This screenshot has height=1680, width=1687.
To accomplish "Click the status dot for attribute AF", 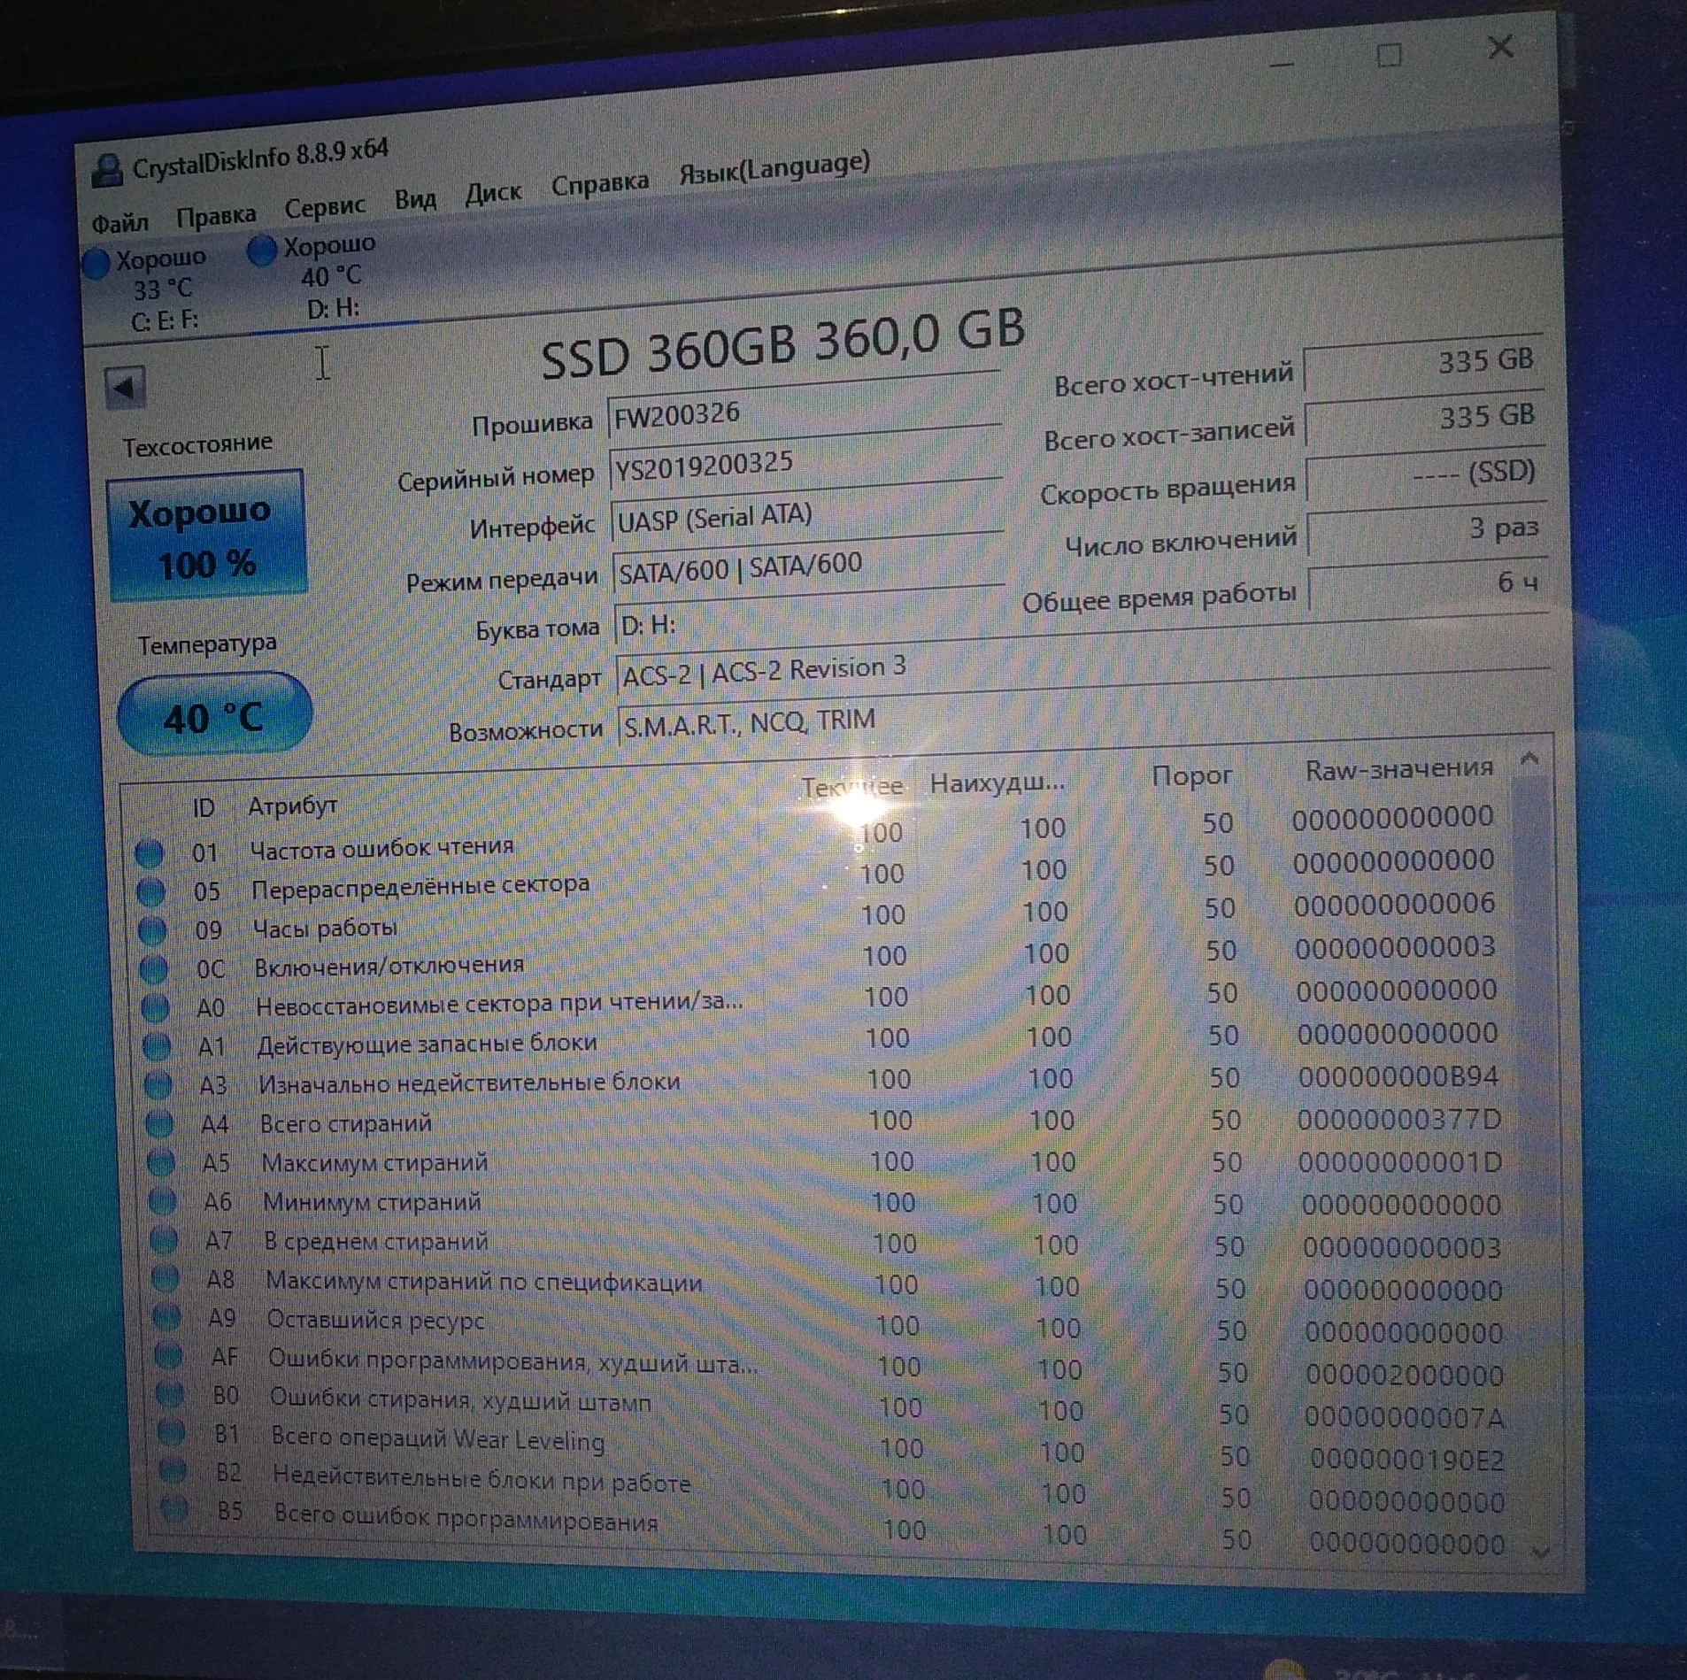I will pyautogui.click(x=169, y=1354).
